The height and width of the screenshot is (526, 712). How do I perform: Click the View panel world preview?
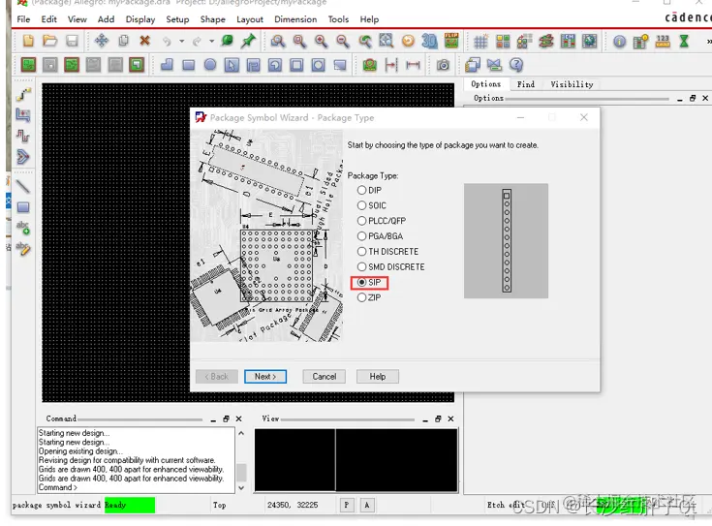pos(356,460)
